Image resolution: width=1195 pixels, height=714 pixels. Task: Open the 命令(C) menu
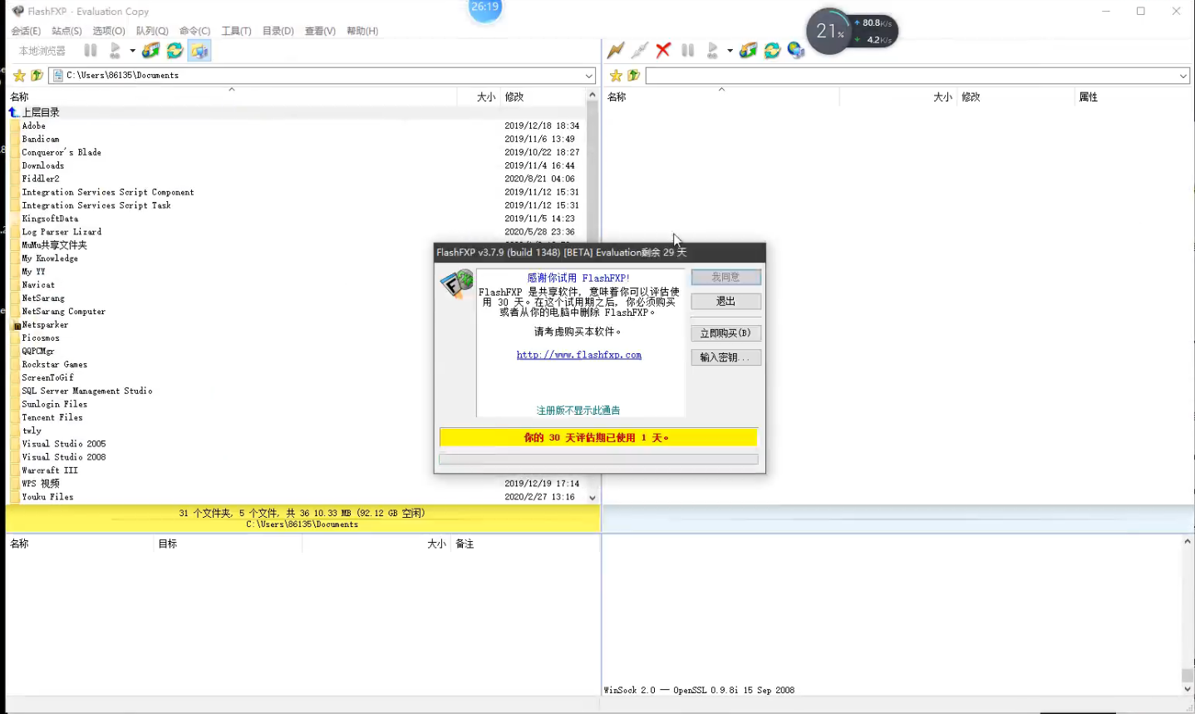click(194, 31)
